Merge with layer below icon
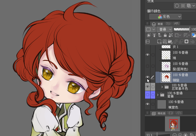This screenshot has width=196, height=136. pos(181,41)
